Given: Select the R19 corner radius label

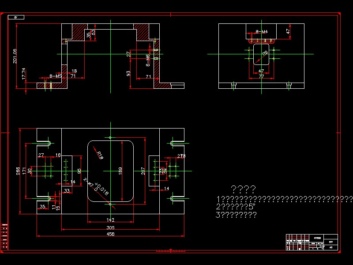Looking at the screenshot, I should 100,155.
